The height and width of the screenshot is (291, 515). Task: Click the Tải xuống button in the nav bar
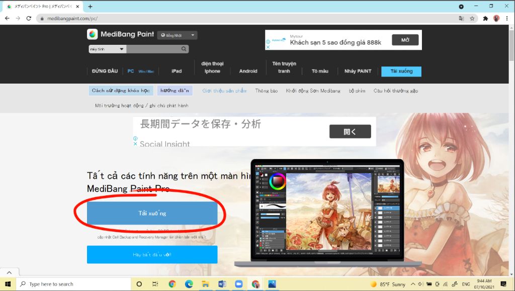[x=401, y=71]
